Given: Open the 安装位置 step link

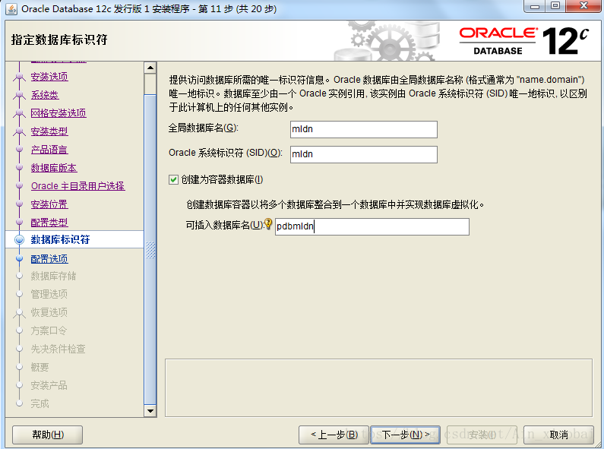Looking at the screenshot, I should (49, 204).
